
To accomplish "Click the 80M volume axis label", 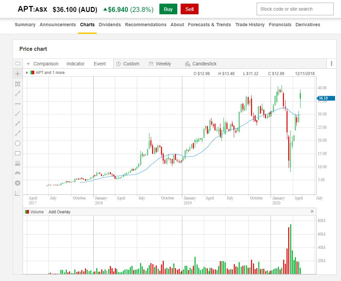I will click(x=321, y=221).
